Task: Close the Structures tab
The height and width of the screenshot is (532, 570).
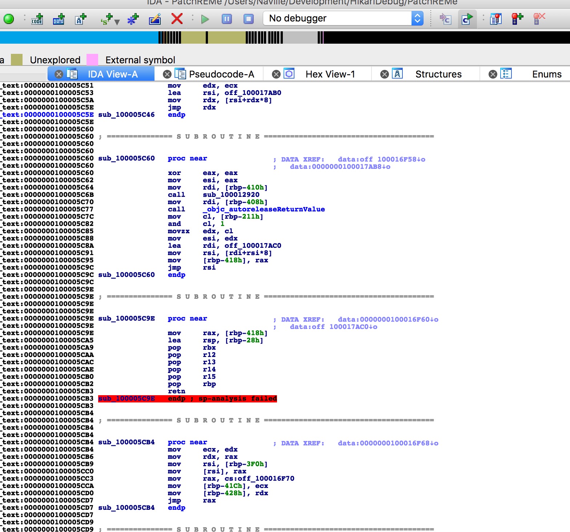Action: 385,74
